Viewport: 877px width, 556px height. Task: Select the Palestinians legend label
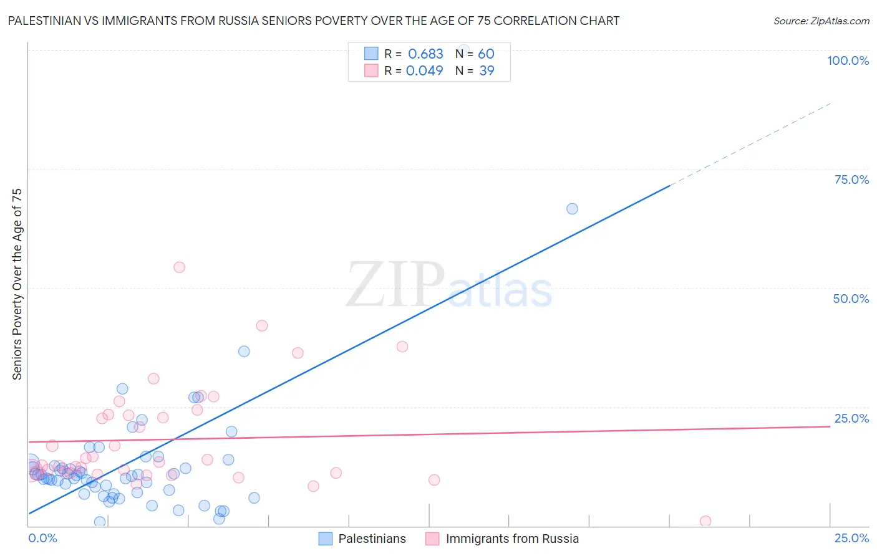pyautogui.click(x=372, y=539)
